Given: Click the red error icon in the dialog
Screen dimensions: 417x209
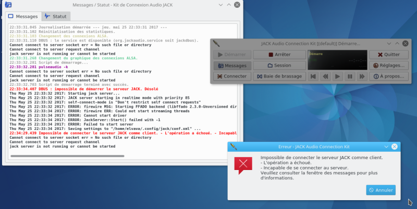Looking at the screenshot, I should tap(243, 165).
